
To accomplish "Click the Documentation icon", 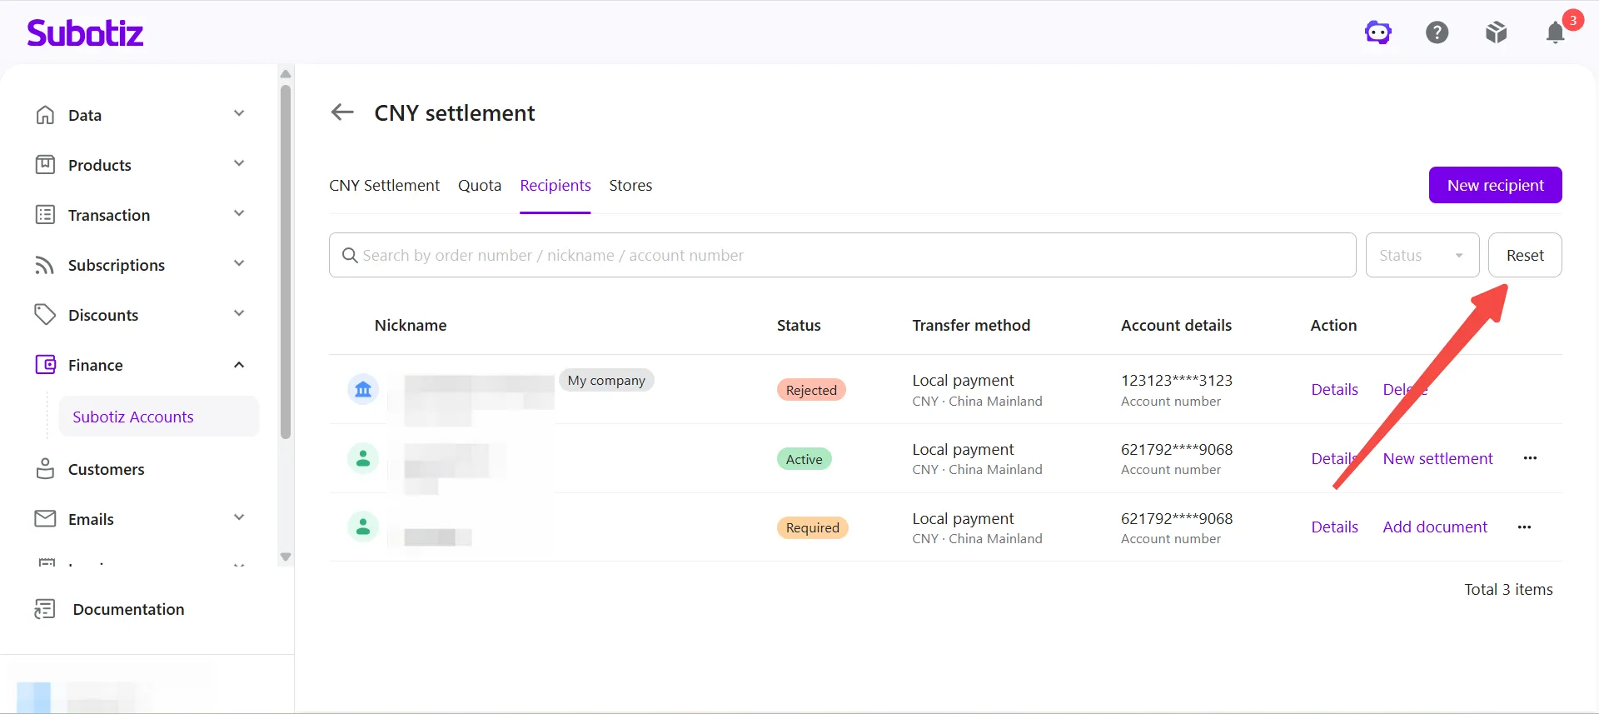I will [45, 609].
